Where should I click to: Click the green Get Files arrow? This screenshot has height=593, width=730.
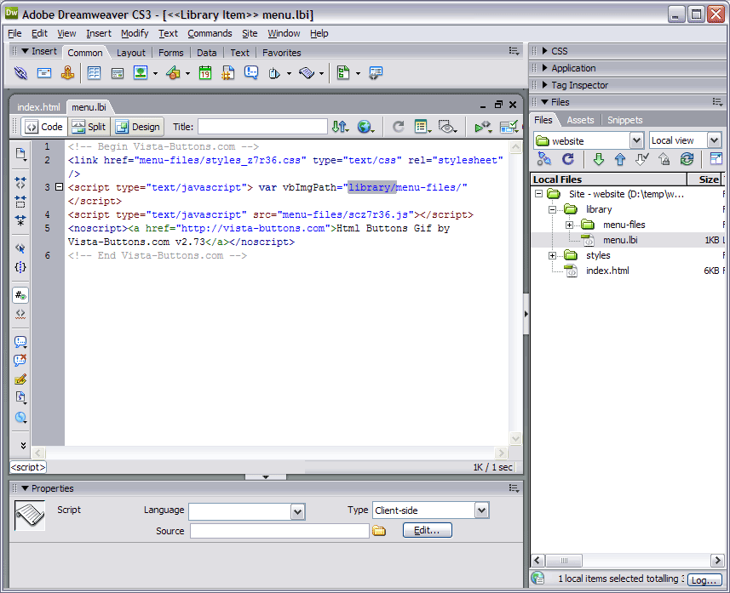tap(599, 159)
